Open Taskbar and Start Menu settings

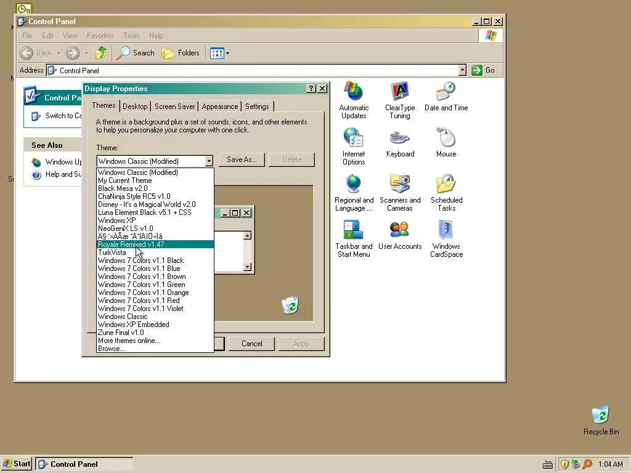click(354, 239)
